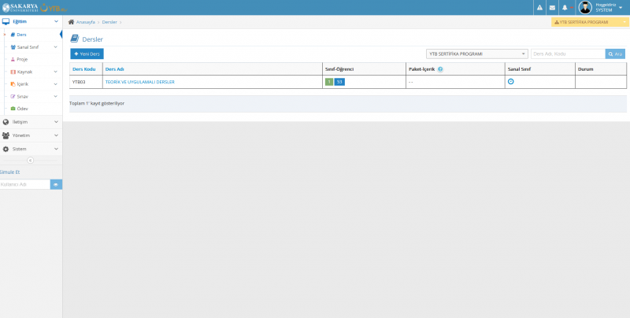The image size is (630, 318).
Task: Open the TEORİK VE UYGULAMALI DERSLER link
Action: [x=139, y=82]
